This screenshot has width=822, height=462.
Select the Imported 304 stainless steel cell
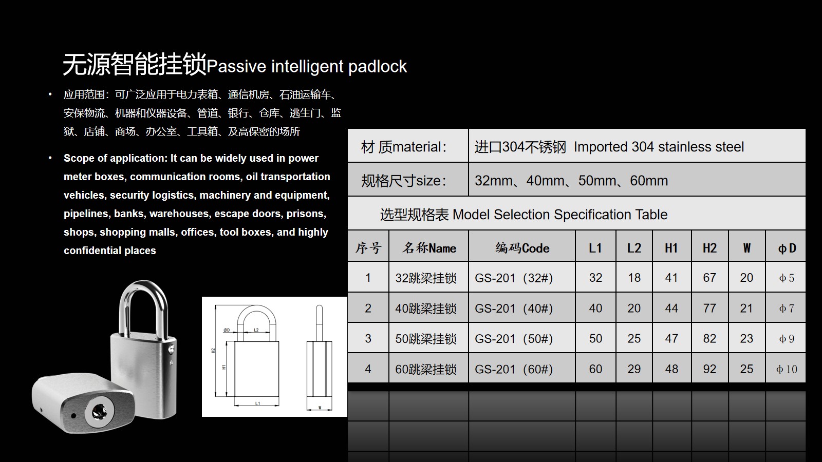coord(637,147)
